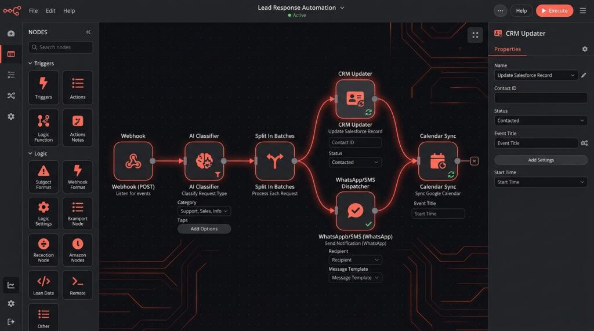Image resolution: width=594 pixels, height=331 pixels.
Task: Collapse the Triggers section
Action: [30, 64]
